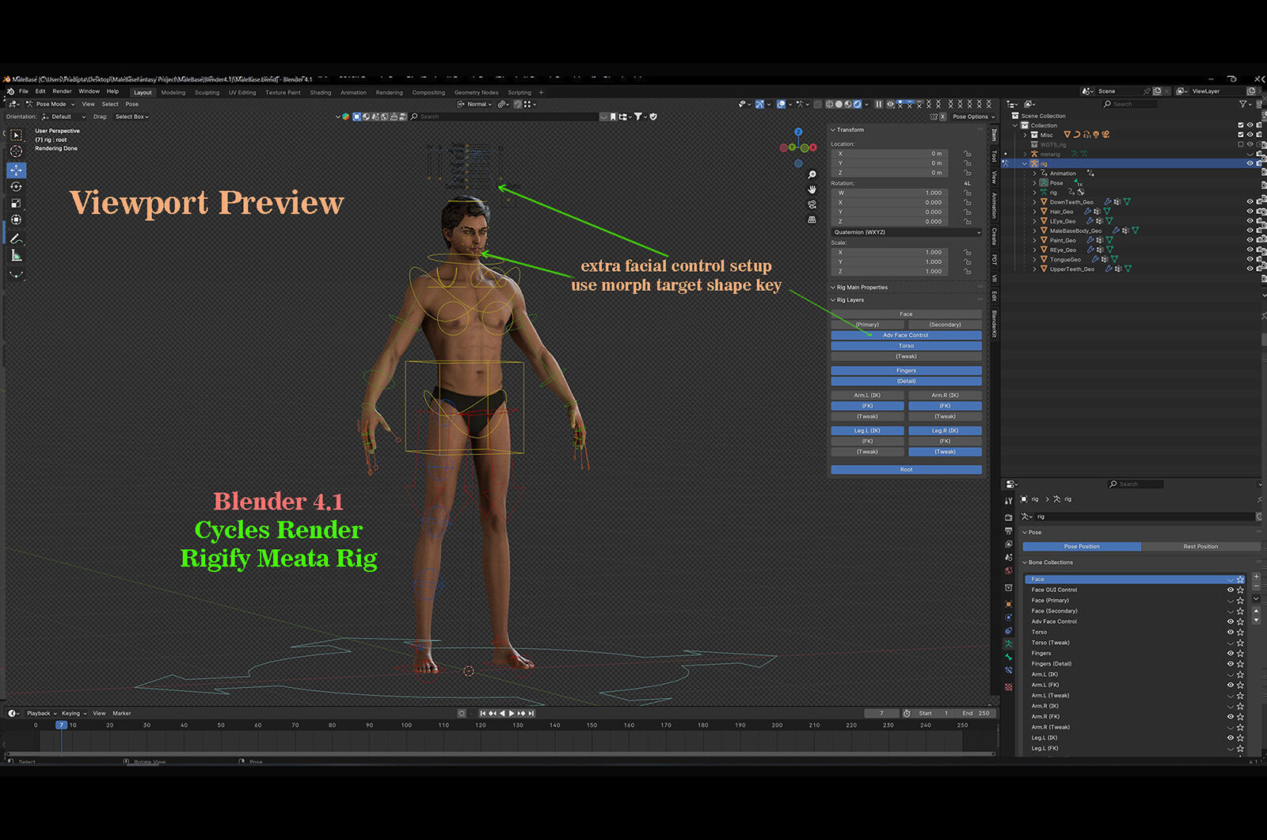Toggle camera view icon in viewport
The height and width of the screenshot is (840, 1267).
coord(812,204)
